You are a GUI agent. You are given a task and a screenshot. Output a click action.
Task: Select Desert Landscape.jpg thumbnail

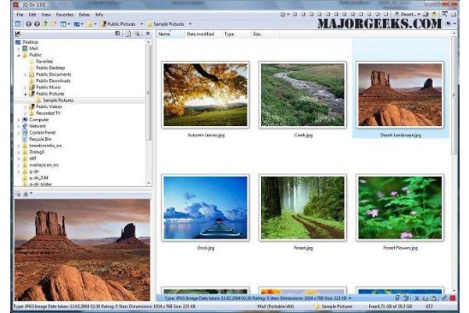tap(400, 95)
